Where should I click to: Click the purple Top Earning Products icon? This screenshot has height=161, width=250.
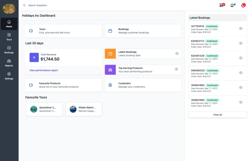[110, 70]
